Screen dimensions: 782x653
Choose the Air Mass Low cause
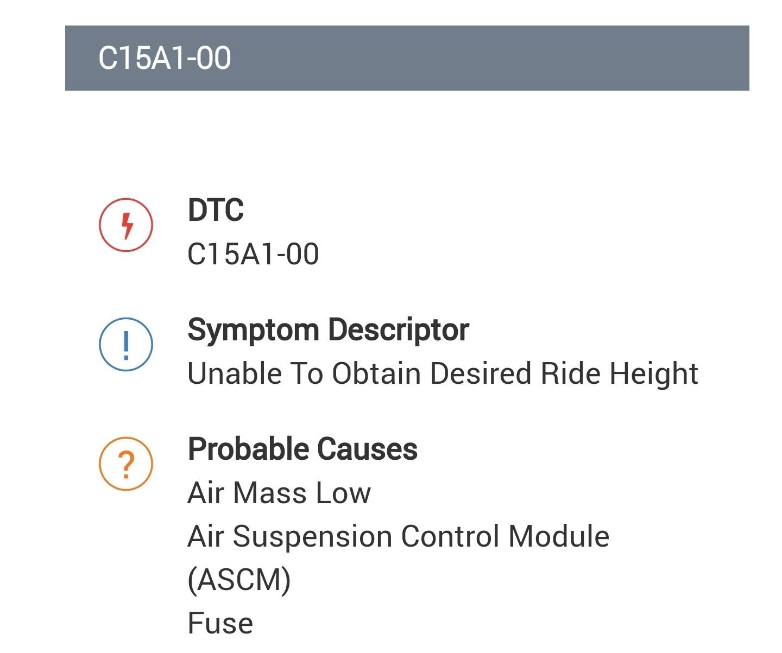coord(279,493)
